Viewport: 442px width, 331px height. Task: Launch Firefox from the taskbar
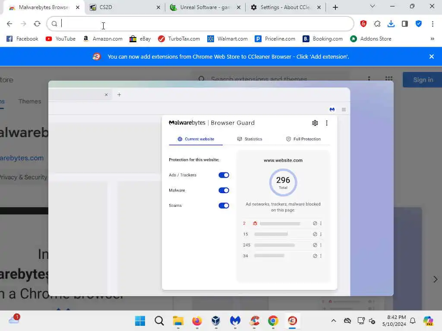tap(197, 321)
